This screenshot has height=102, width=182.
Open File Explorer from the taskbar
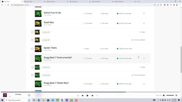(x=44, y=100)
